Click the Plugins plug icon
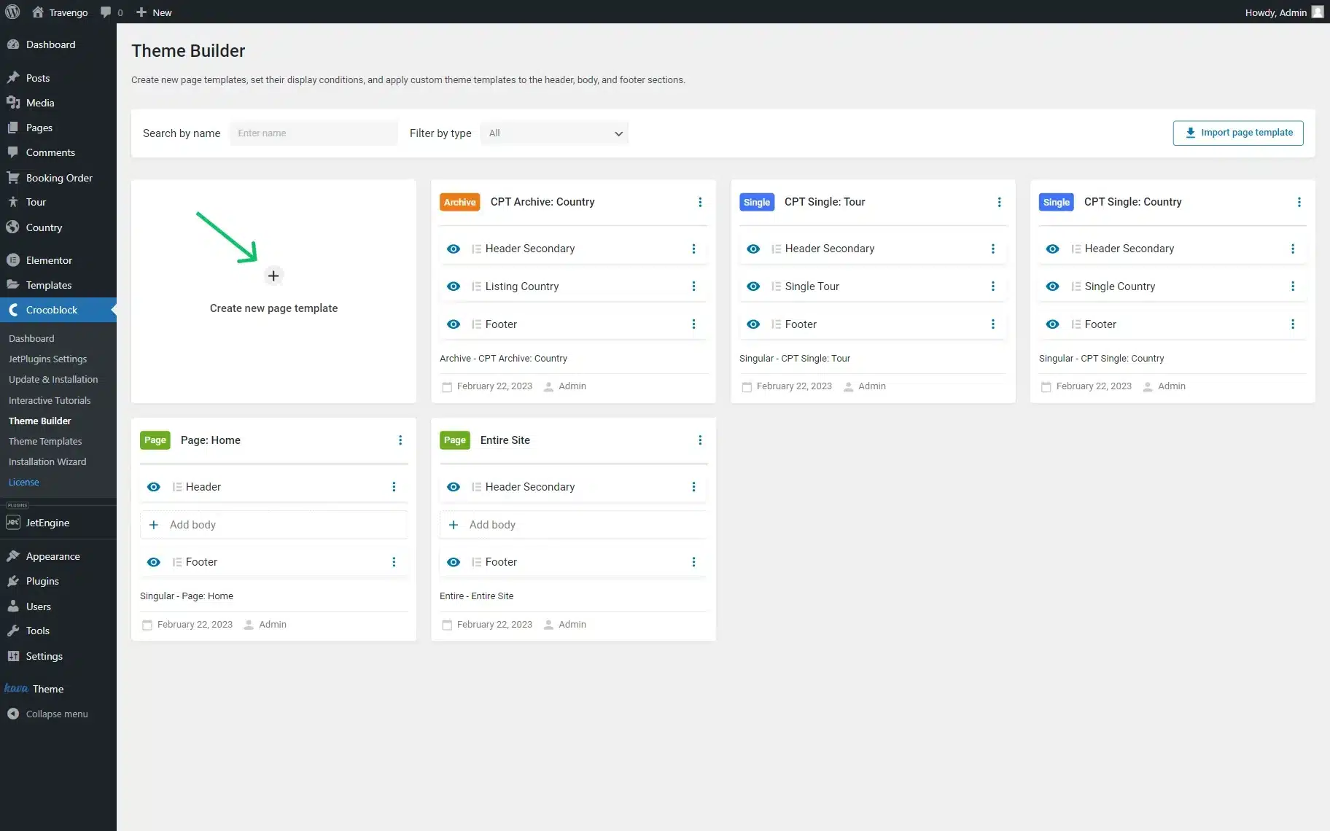The height and width of the screenshot is (831, 1330). pyautogui.click(x=13, y=581)
